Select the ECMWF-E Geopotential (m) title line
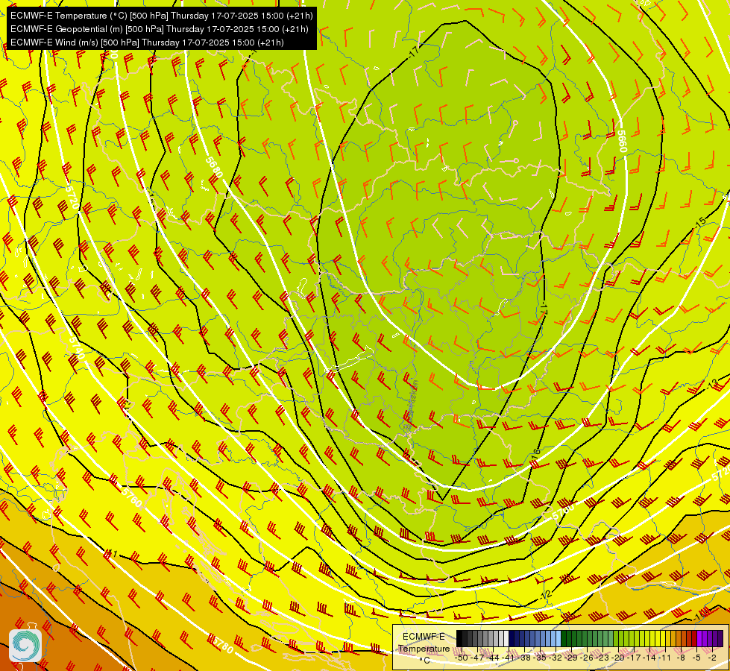The height and width of the screenshot is (671, 730). click(160, 29)
